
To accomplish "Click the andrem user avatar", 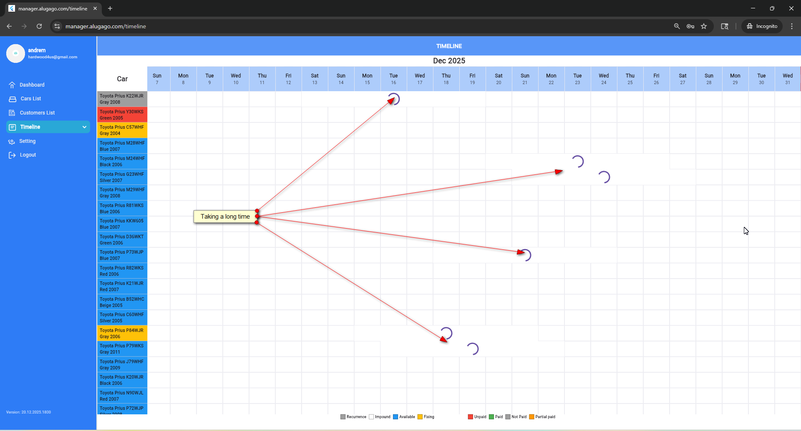I will (16, 53).
